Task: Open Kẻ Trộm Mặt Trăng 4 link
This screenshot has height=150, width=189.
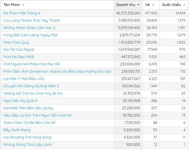Action: point(22,13)
